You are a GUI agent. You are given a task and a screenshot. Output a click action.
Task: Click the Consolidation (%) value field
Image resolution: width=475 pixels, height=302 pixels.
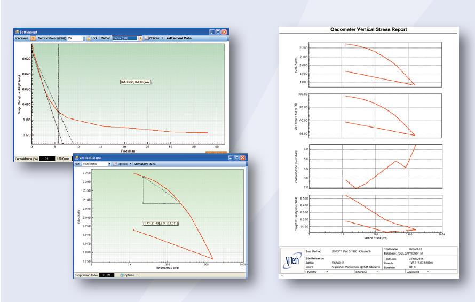[47, 158]
